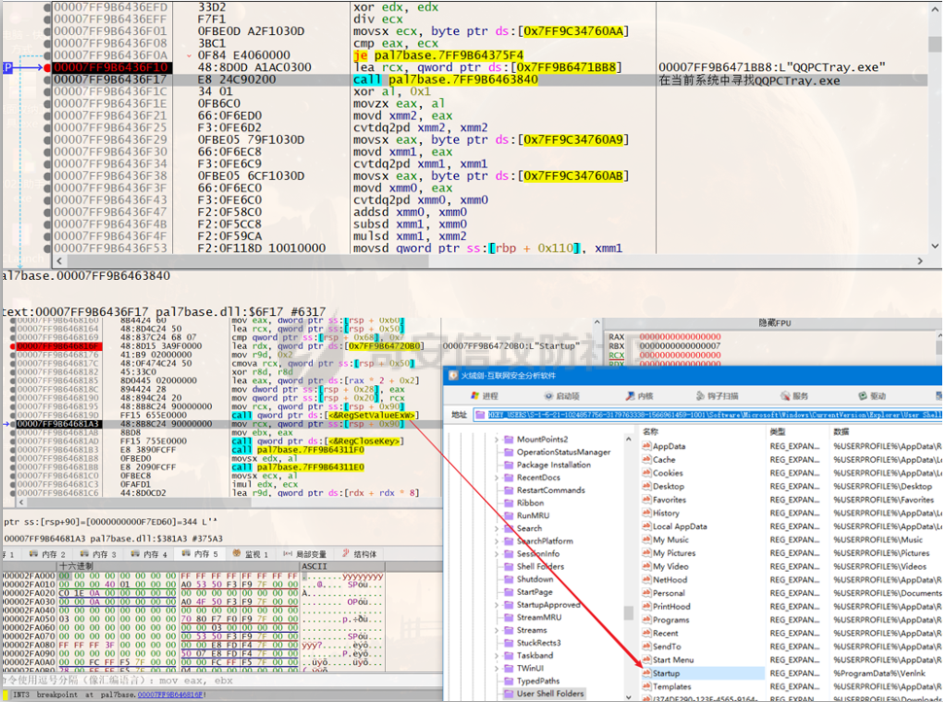
Task: Click the 隐藏FPU button
Action: [x=775, y=323]
